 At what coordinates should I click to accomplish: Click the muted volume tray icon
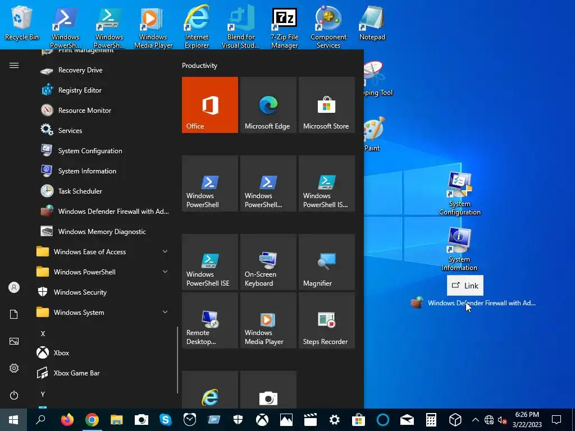[x=503, y=420]
